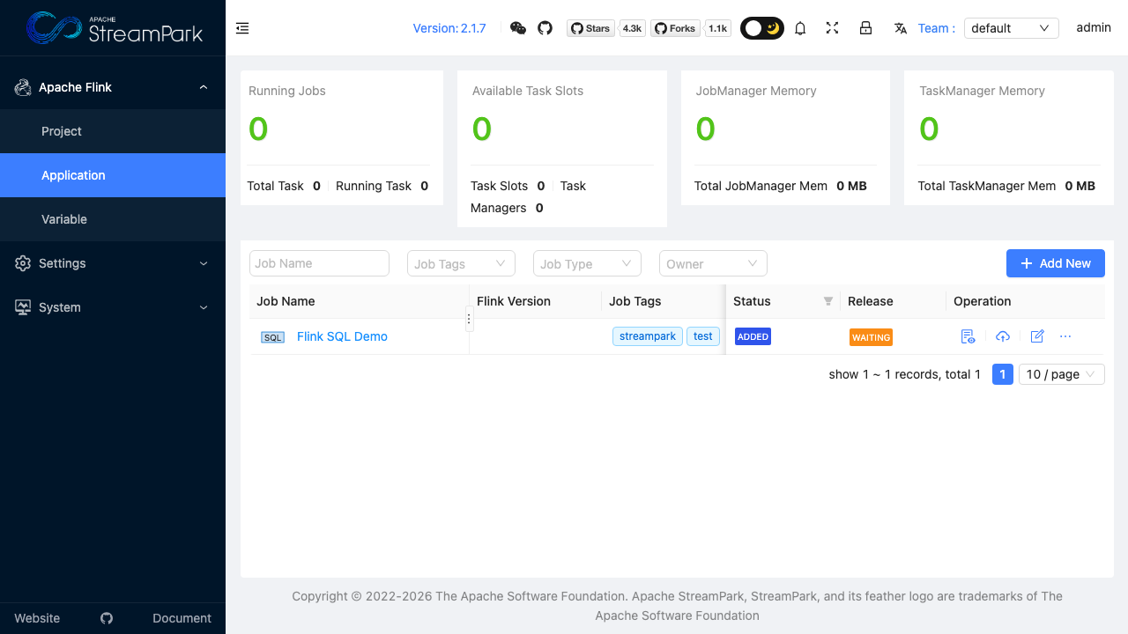Click the streampark job tag

pos(648,336)
